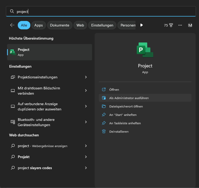Click the trash icon beside Deinstallieren
Viewport: 199px width, 188px height.
click(104, 131)
